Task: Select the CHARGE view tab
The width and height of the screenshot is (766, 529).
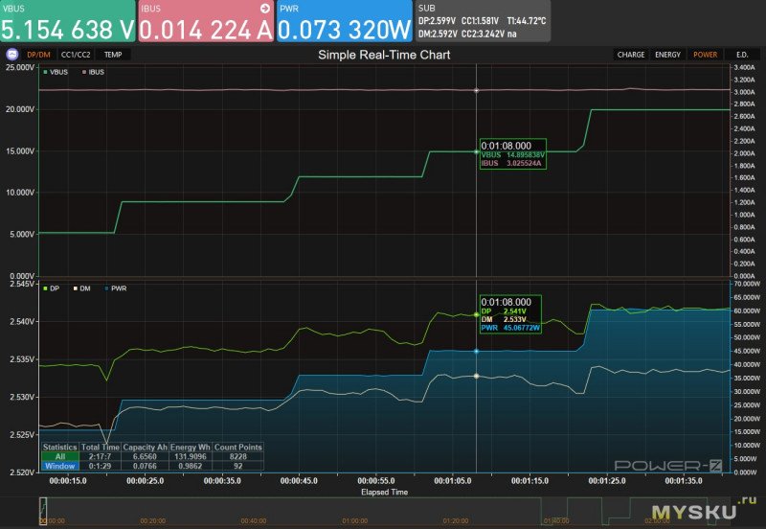Action: tap(631, 55)
